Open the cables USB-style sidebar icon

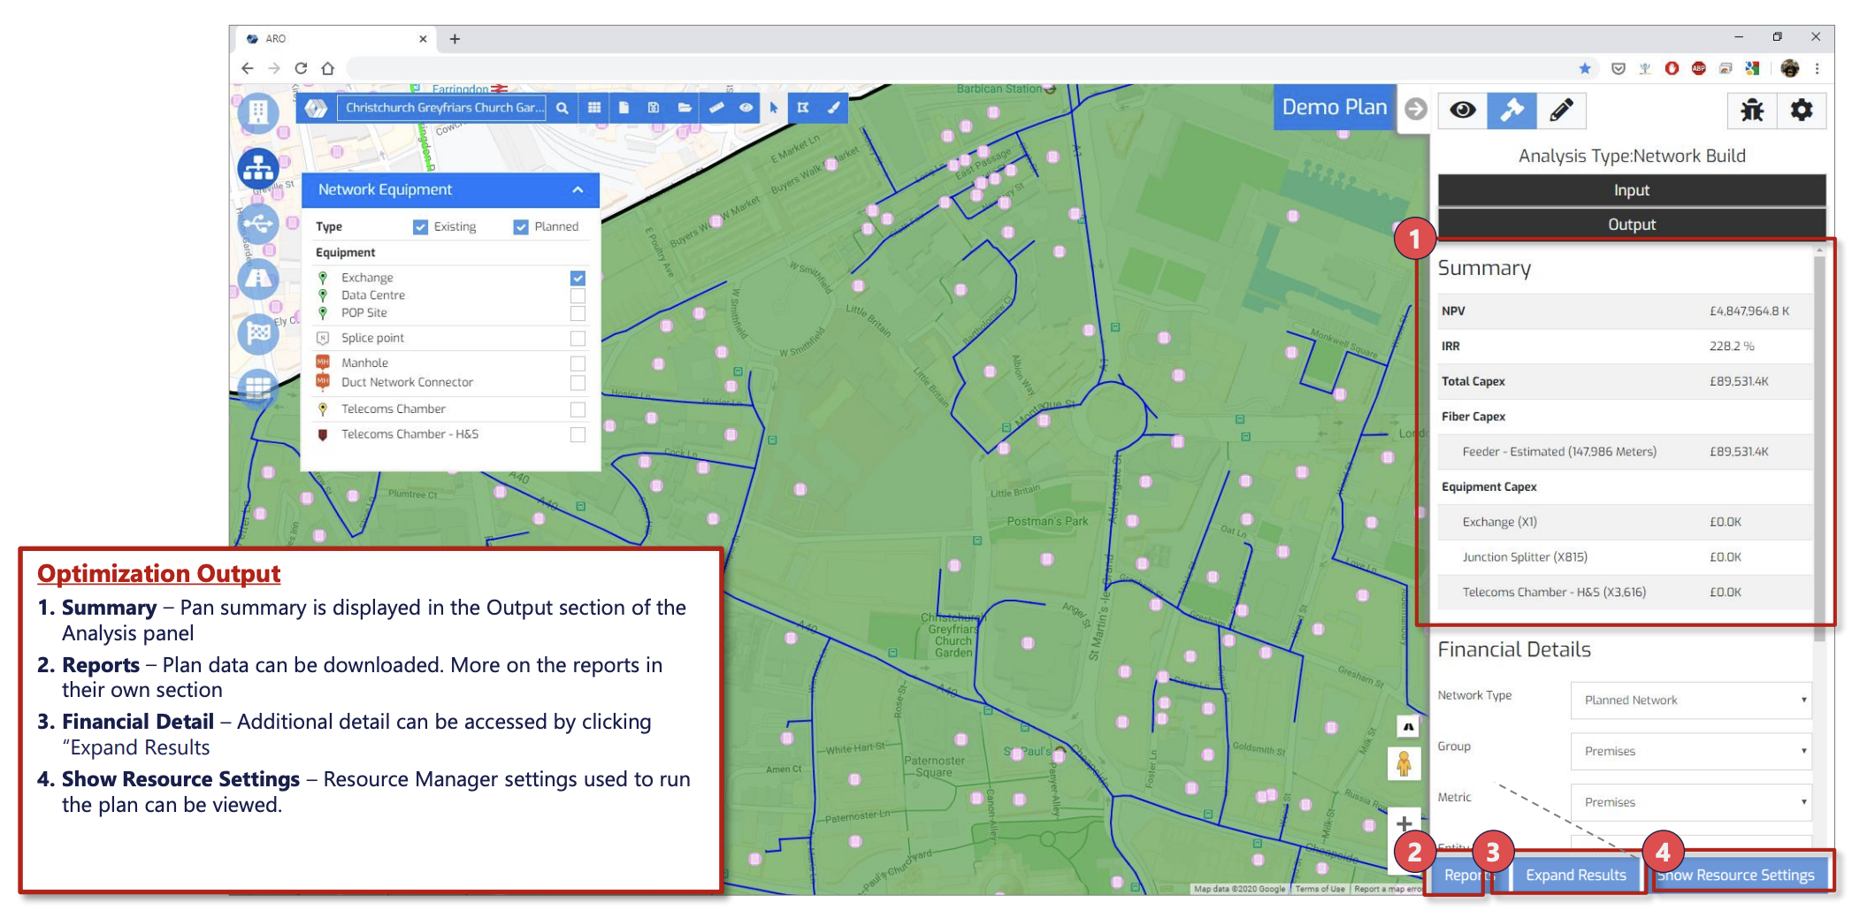pos(257,224)
